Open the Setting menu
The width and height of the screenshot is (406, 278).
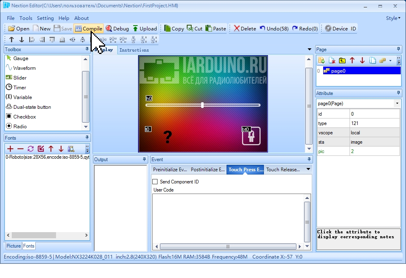click(45, 18)
